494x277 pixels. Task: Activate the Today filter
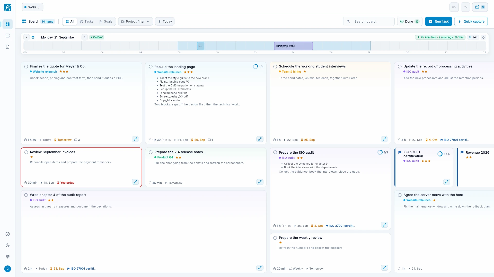point(165,22)
